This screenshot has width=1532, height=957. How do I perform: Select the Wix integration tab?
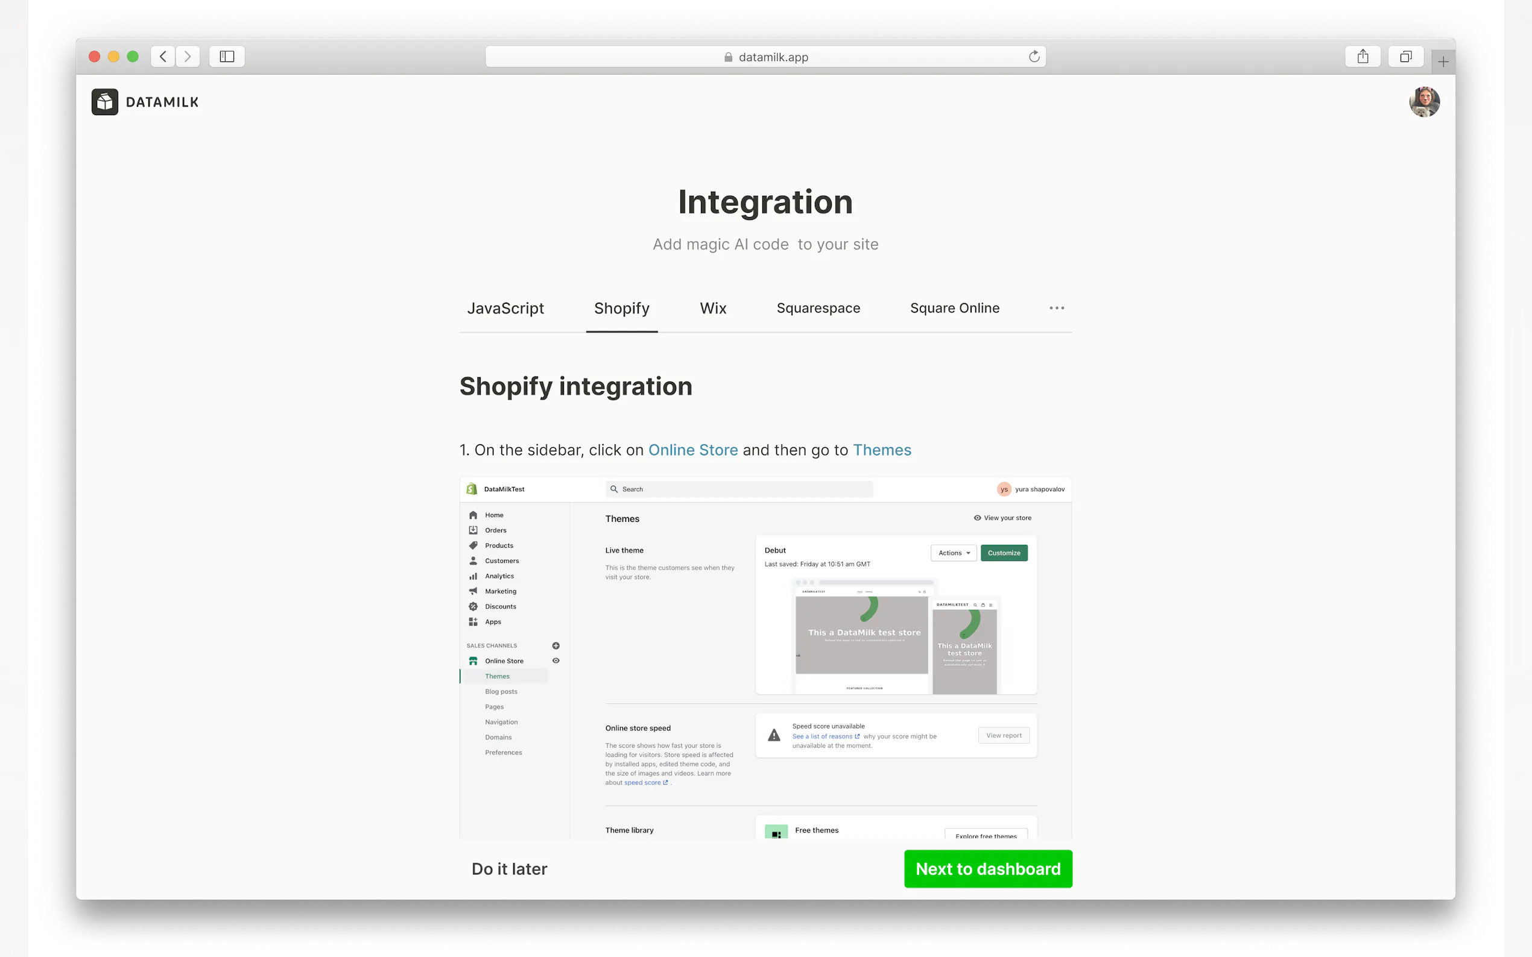[712, 308]
